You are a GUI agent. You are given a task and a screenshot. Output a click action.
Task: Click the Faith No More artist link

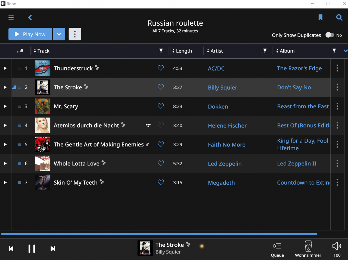(226, 145)
